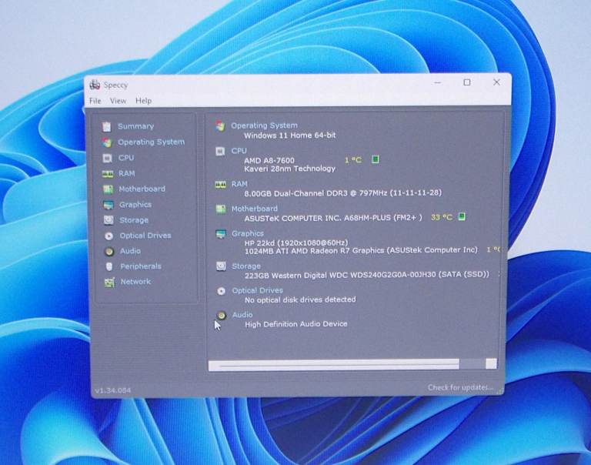Click the Graphics icon in summary pane
This screenshot has width=591, height=465.
(221, 234)
